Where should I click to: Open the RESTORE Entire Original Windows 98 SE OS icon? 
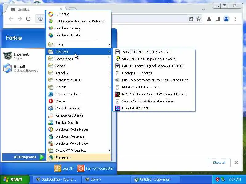pos(117,94)
